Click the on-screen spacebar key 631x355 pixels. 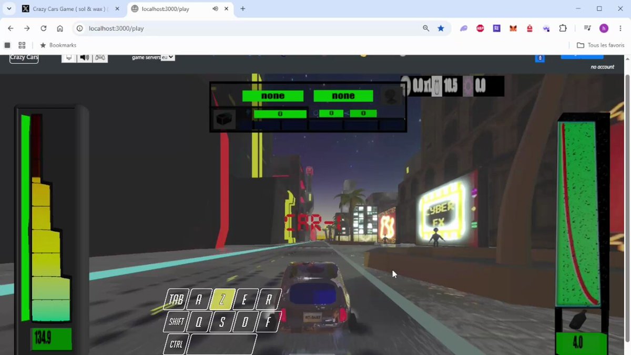[x=221, y=344]
